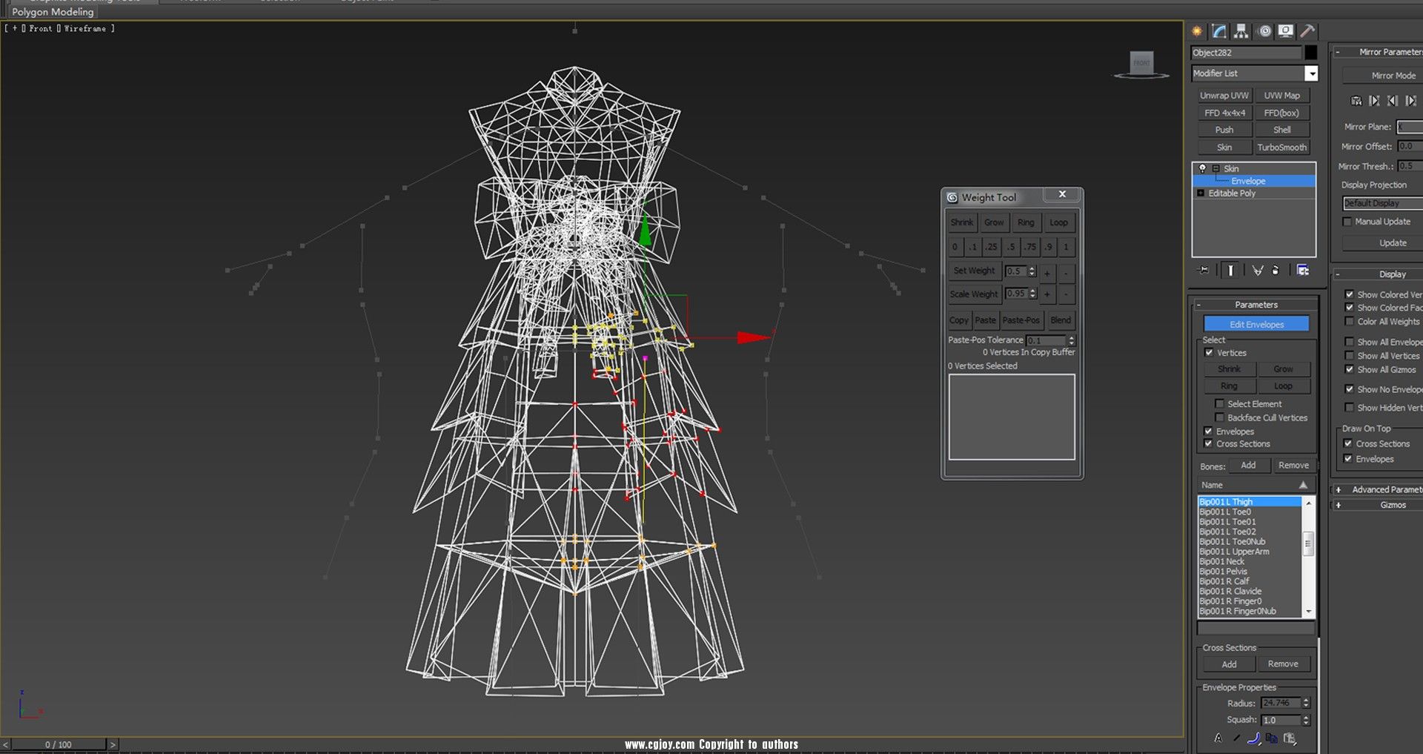Select Bip001 Pelvis in bone list
Image resolution: width=1423 pixels, height=754 pixels.
tap(1223, 572)
